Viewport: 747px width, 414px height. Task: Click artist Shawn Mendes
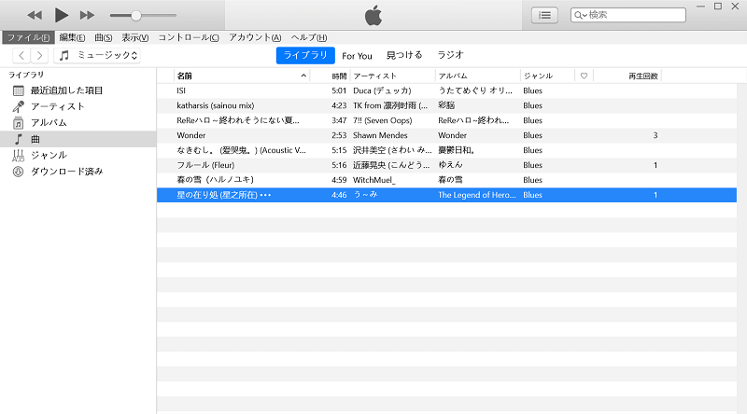[380, 135]
